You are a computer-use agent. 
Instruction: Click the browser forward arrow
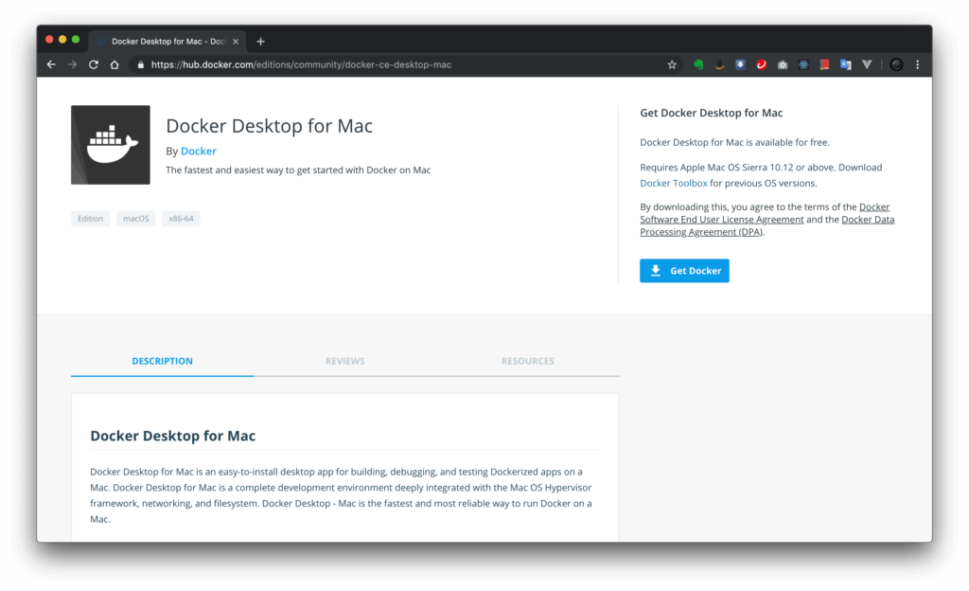pyautogui.click(x=72, y=64)
